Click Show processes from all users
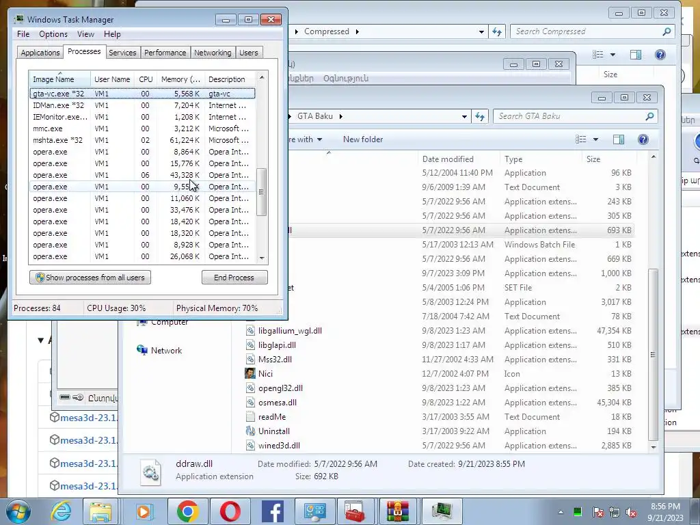The image size is (700, 525). pyautogui.click(x=90, y=278)
